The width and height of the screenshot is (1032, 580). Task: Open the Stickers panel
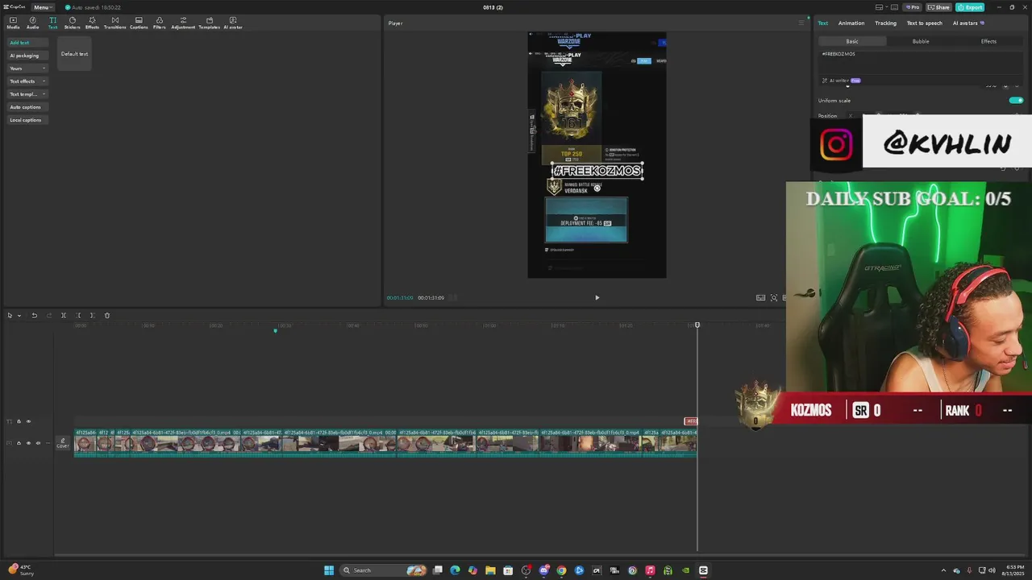72,23
